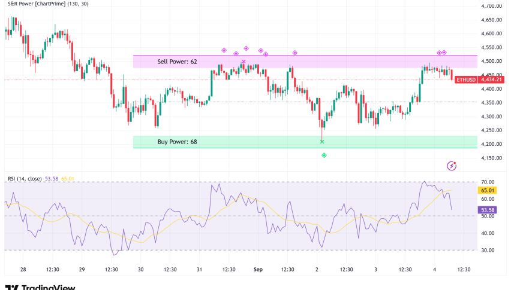Viewport: 511px width, 290px height.
Task: Click the yellow 65.01 RSI axis label
Action: pos(487,190)
